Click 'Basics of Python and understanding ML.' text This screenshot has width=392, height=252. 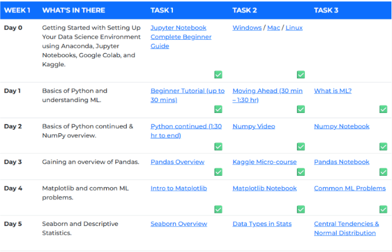click(74, 95)
